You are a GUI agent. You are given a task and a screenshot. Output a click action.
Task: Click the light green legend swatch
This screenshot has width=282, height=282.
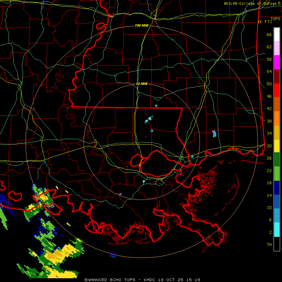tap(277, 174)
